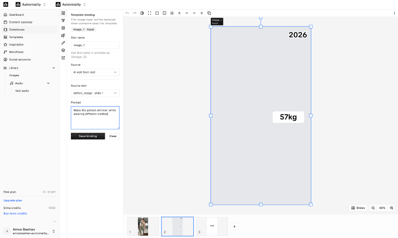Viewport: 398px width, 238px height.
Task: Clear the template binding
Action: [x=113, y=136]
